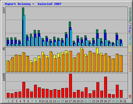Screen dimensions: 133x104
Task: Click day label "20" on the x-axis
Action: tap(82, 101)
